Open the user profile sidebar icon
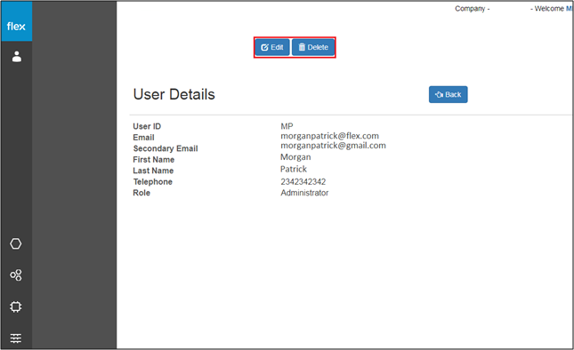 pyautogui.click(x=17, y=57)
